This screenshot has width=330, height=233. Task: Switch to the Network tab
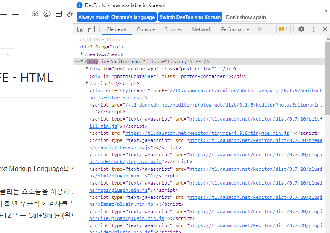tap(202, 29)
